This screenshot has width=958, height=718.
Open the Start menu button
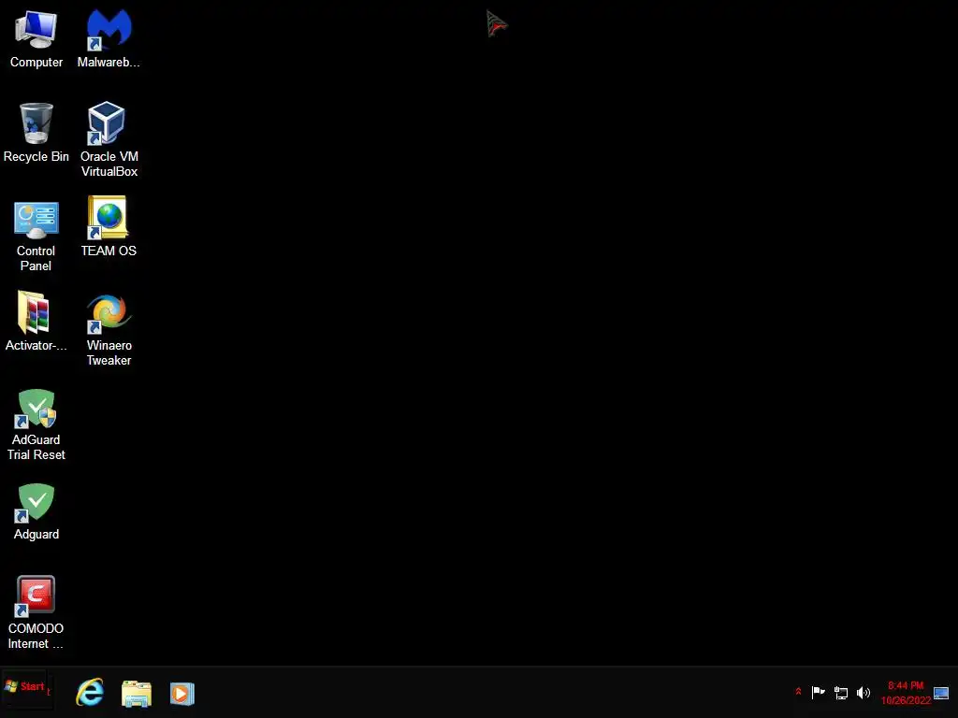coord(25,687)
